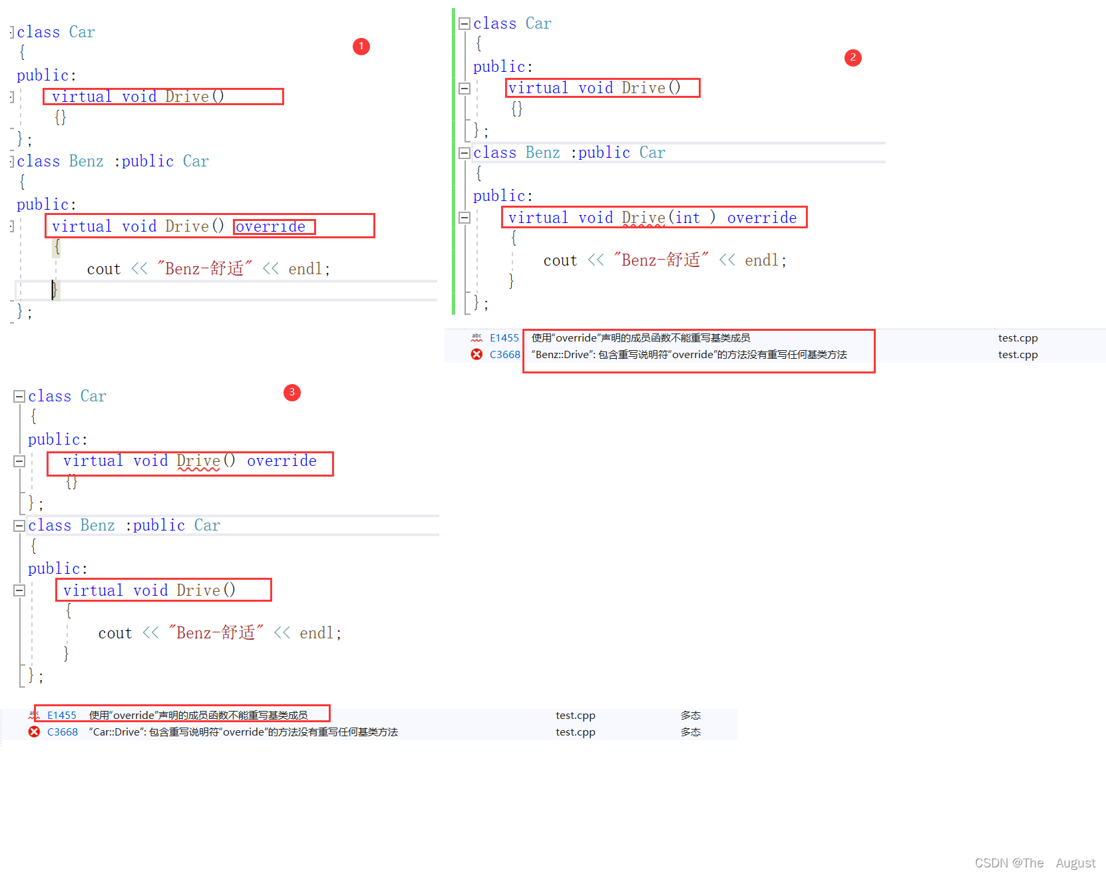1106x876 pixels.
Task: Select the "Benz::Drive" override error message
Action: pyautogui.click(x=689, y=354)
